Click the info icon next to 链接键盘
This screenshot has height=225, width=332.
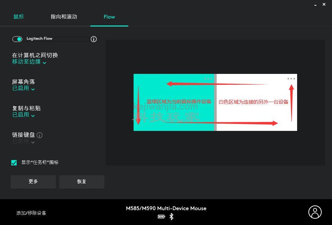(40, 135)
